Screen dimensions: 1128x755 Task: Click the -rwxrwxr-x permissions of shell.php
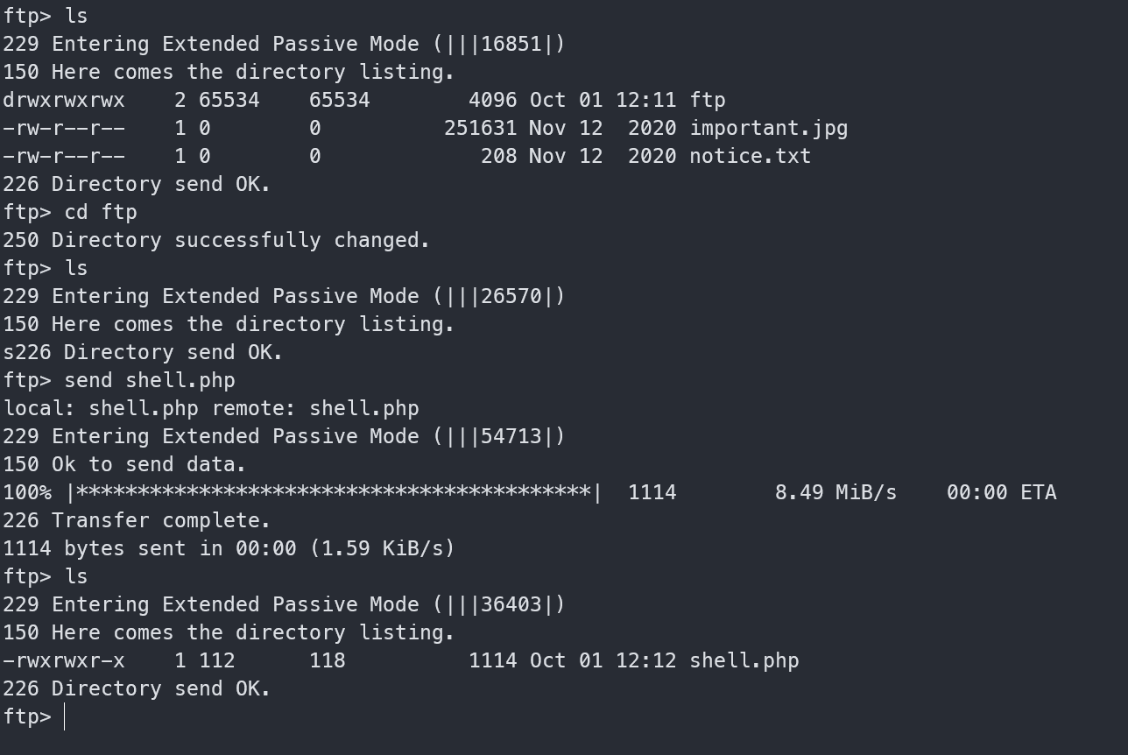coord(64,660)
